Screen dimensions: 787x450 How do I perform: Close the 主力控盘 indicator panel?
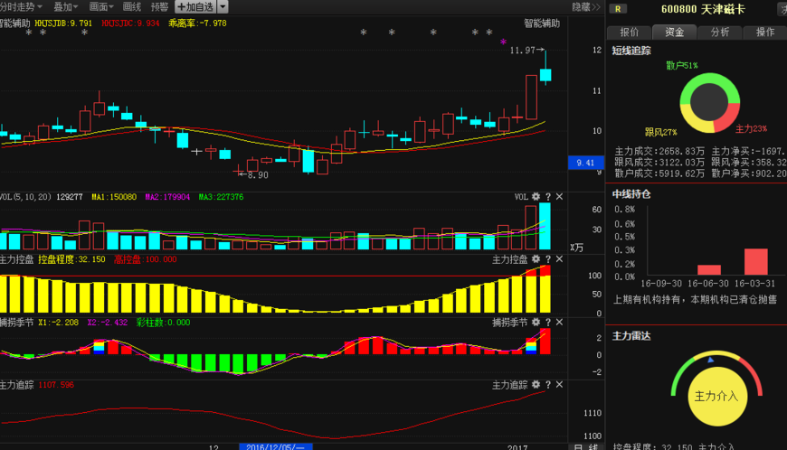(559, 259)
